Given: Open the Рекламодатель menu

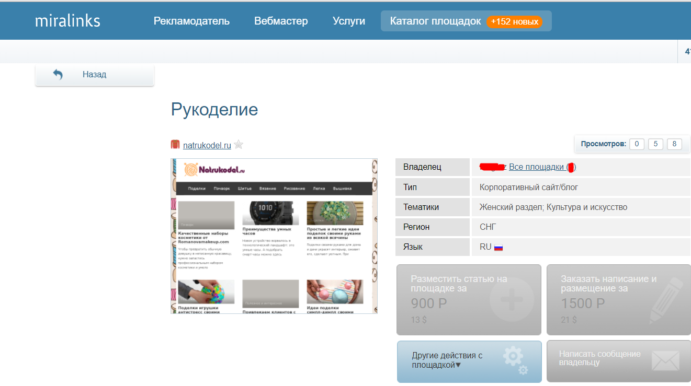Looking at the screenshot, I should (191, 21).
